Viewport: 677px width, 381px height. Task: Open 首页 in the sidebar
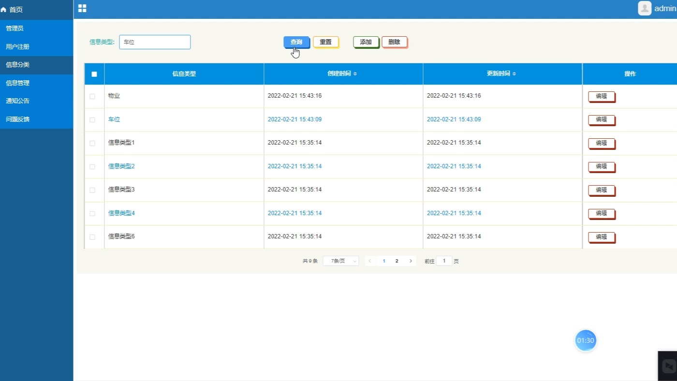pos(36,10)
